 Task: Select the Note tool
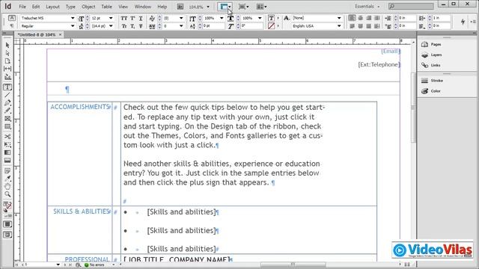[x=7, y=170]
